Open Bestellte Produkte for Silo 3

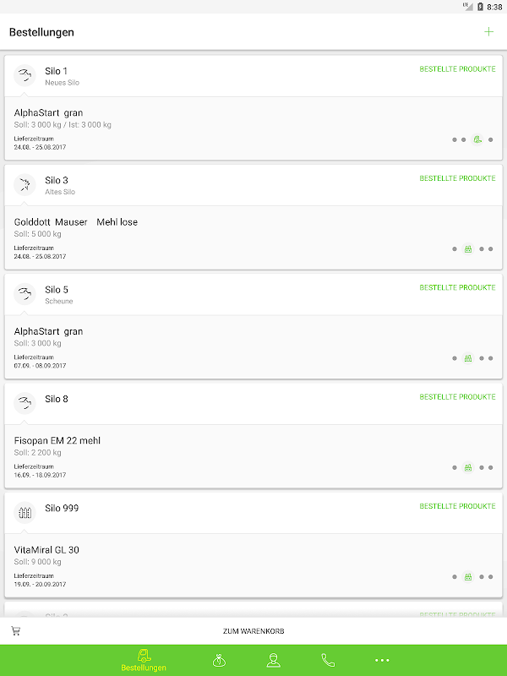tap(457, 178)
